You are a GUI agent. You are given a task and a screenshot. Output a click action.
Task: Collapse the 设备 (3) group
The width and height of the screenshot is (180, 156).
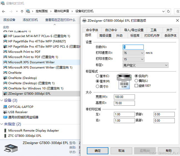pos(2,101)
